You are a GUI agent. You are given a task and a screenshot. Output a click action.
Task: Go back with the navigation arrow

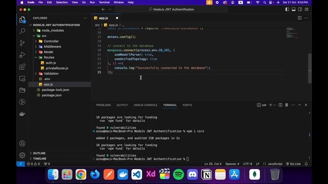coord(103,9)
